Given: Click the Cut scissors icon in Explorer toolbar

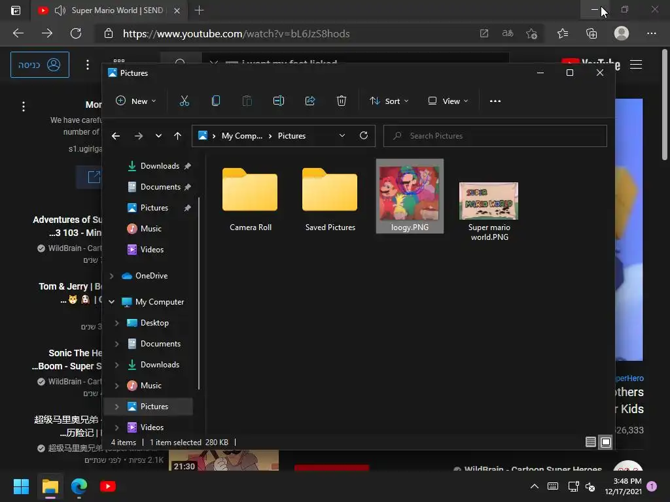Looking at the screenshot, I should coord(184,101).
